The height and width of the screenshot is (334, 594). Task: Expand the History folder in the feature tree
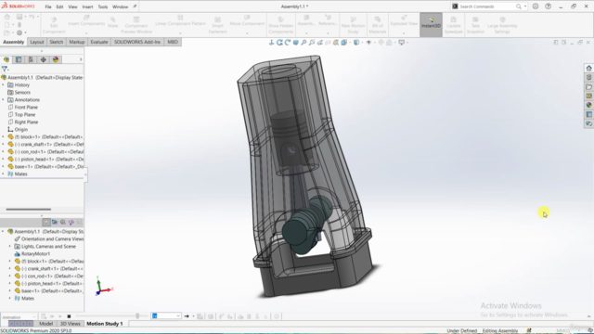[x=4, y=84]
